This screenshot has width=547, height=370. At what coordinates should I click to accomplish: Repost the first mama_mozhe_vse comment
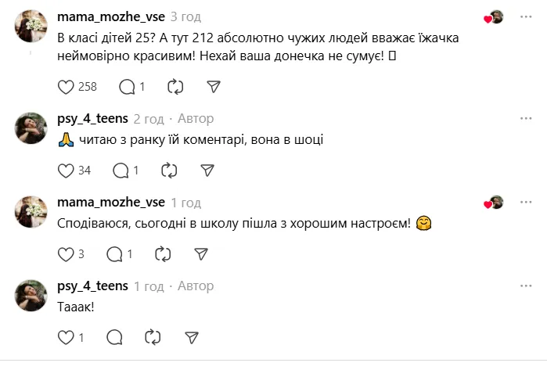pyautogui.click(x=175, y=87)
